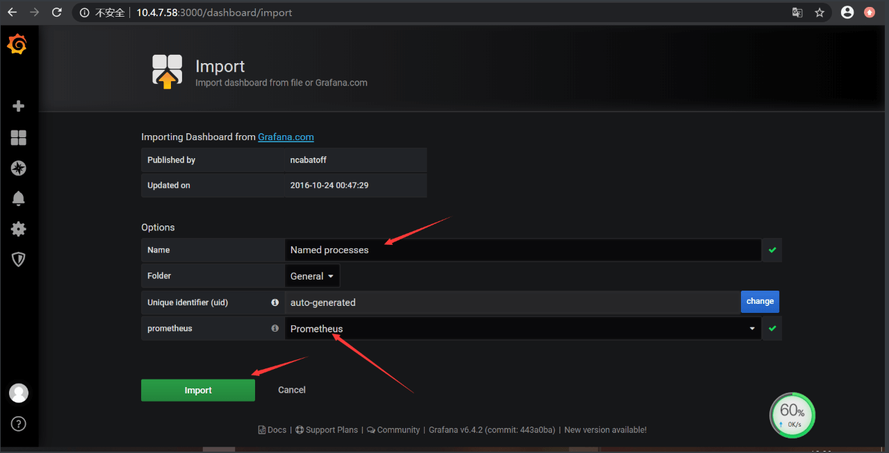Open the Support Plans footer link
The width and height of the screenshot is (889, 453).
pos(327,430)
